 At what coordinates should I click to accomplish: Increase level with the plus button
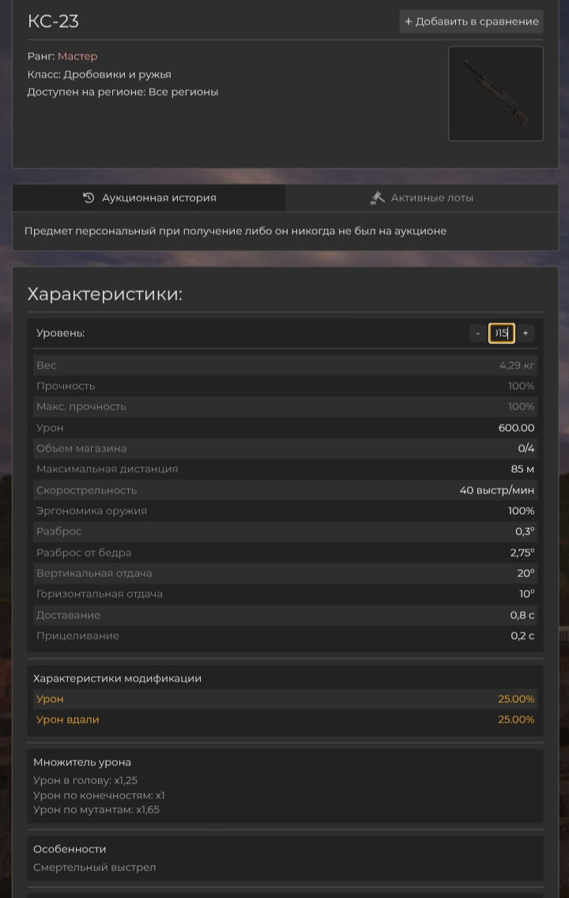pyautogui.click(x=526, y=334)
